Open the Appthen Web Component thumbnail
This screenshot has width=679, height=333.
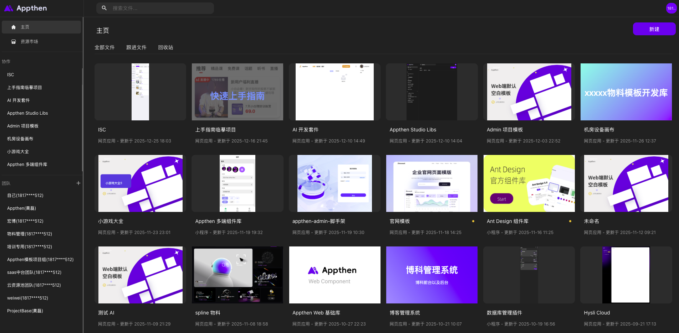click(335, 275)
